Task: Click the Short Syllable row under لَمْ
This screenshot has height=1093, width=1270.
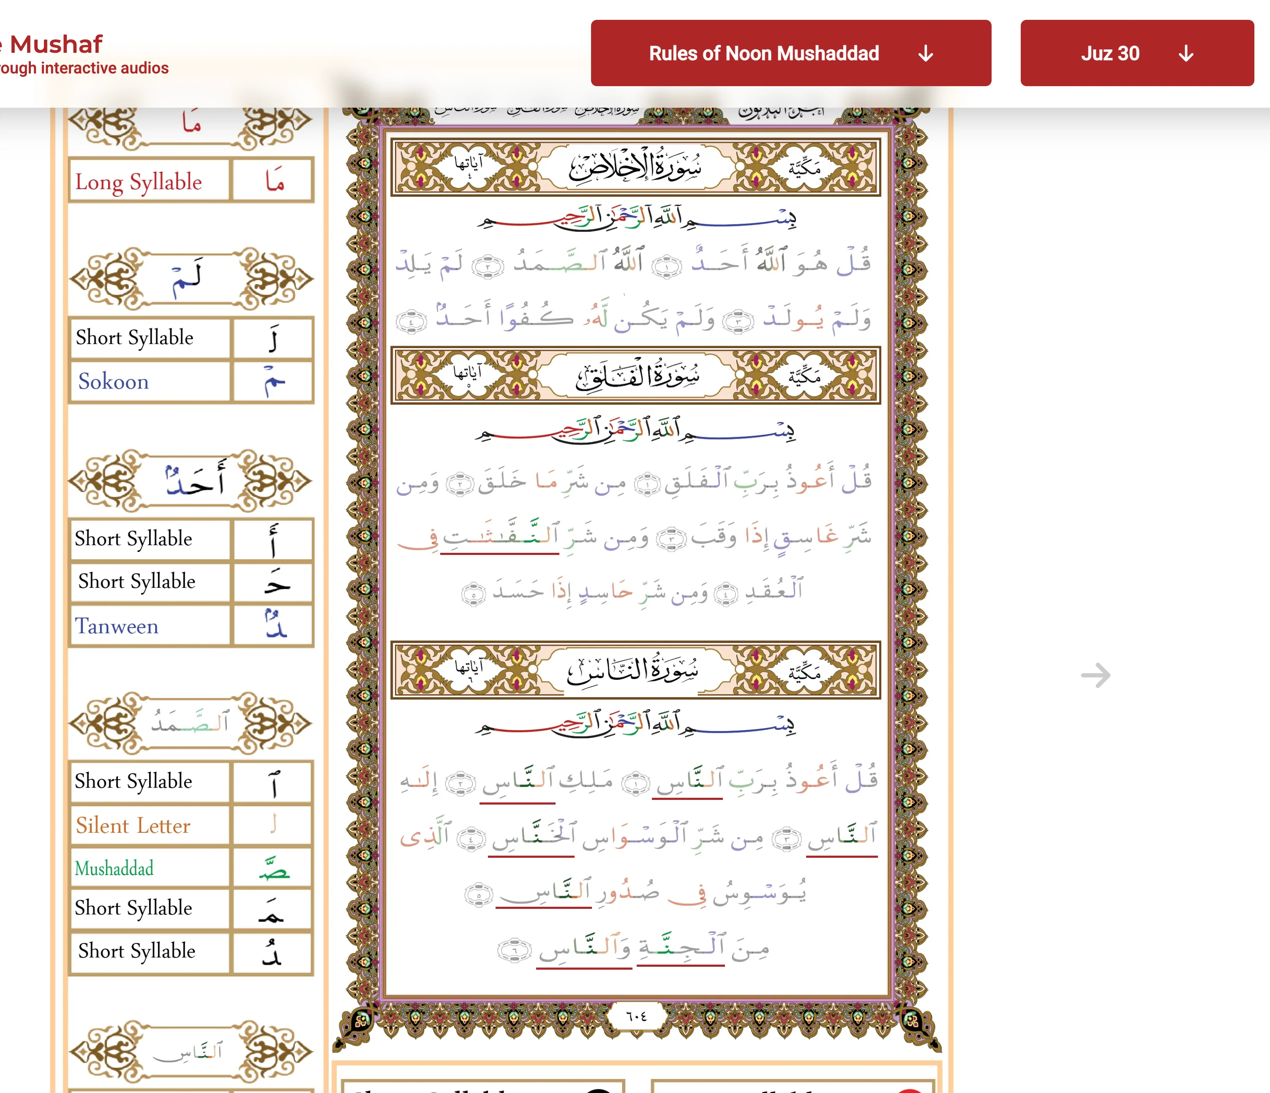Action: click(191, 337)
